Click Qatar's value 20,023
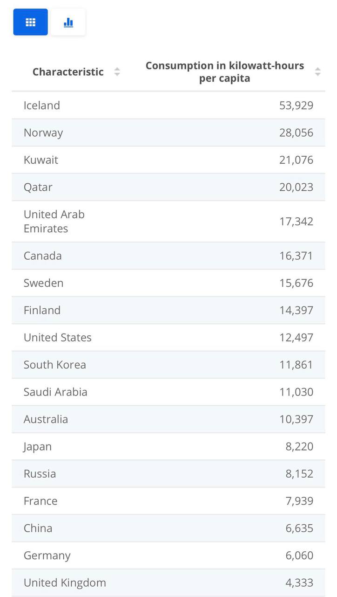The width and height of the screenshot is (337, 597). point(296,187)
